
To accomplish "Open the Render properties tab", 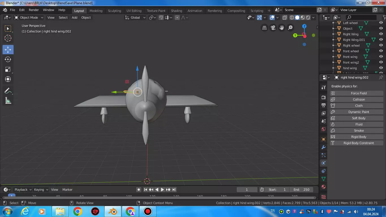I will pos(324,97).
